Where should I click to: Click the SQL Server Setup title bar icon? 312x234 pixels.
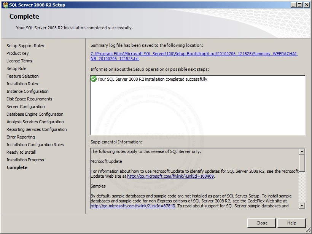tap(5, 5)
